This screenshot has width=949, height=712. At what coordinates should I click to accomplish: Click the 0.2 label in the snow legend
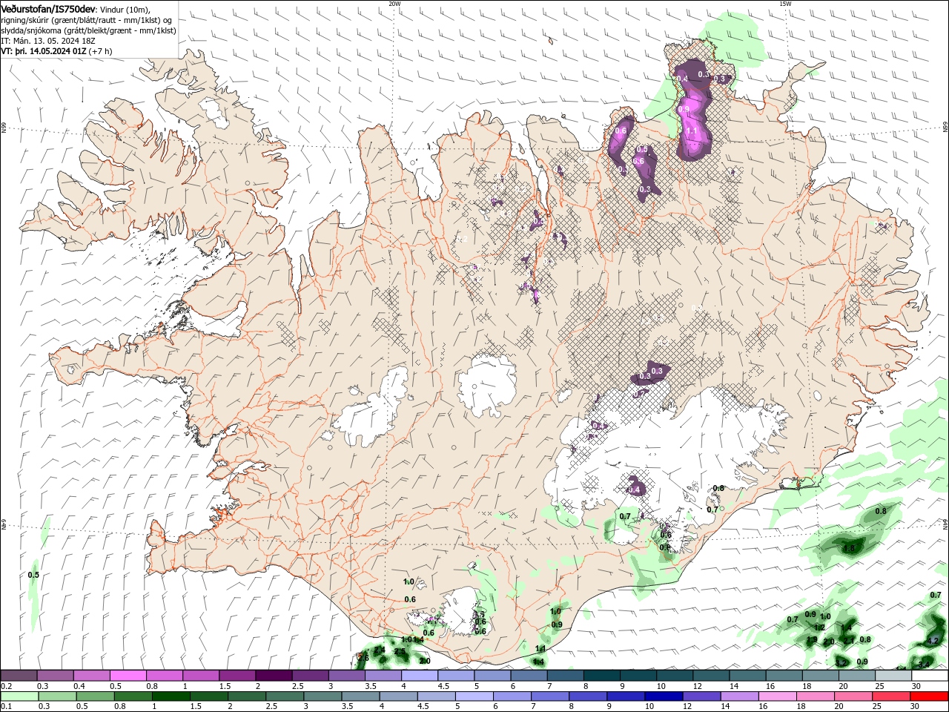7,687
